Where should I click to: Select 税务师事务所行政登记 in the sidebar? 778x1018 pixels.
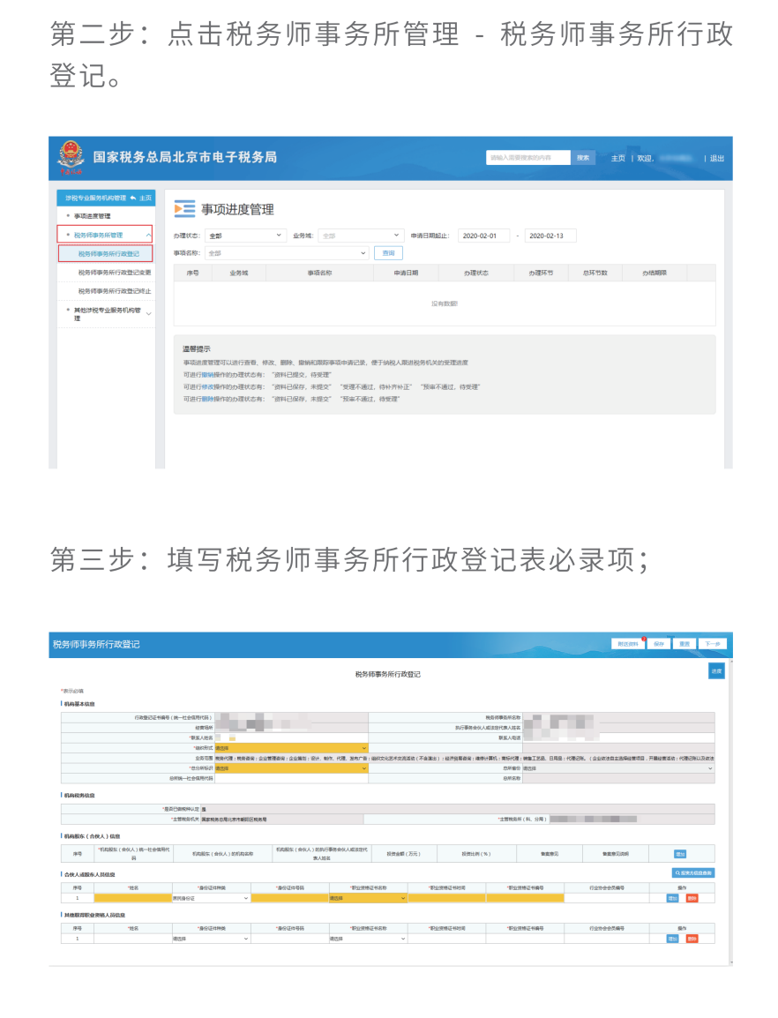pyautogui.click(x=106, y=254)
